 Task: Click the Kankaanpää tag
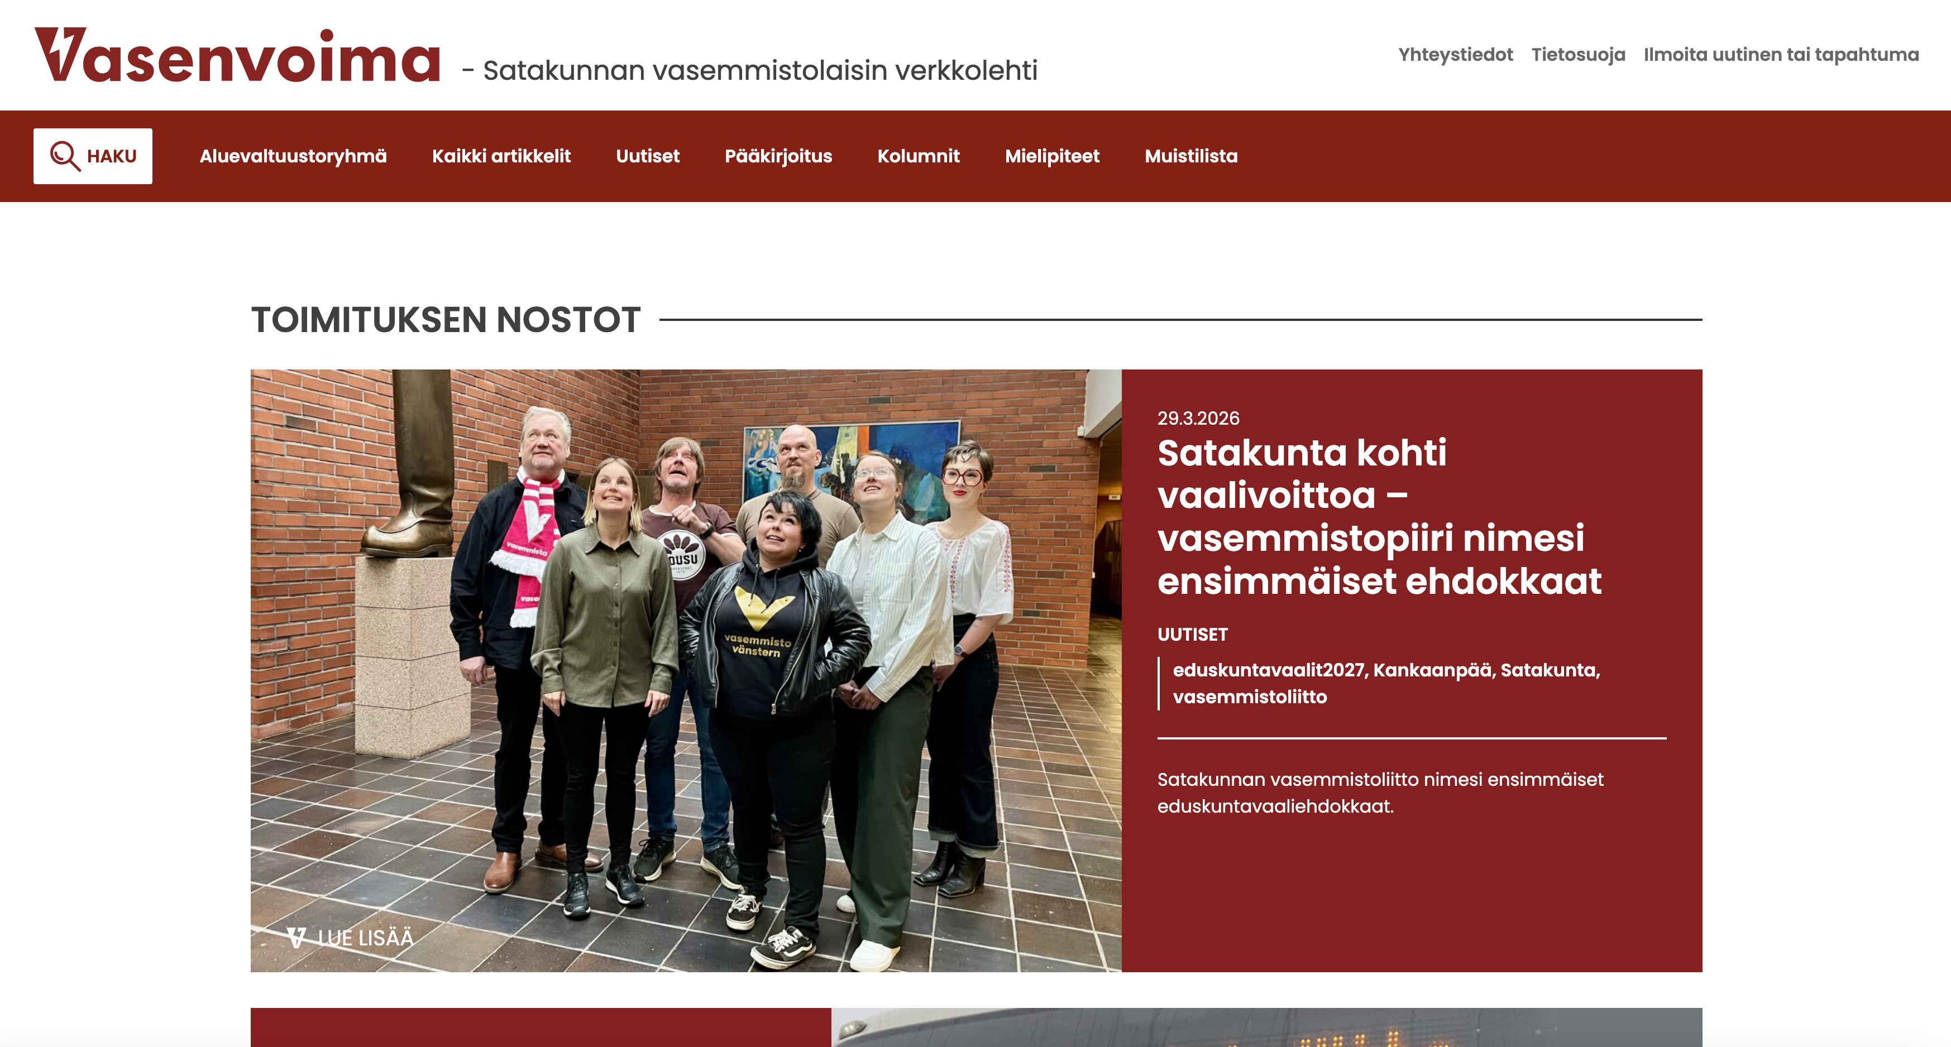pos(1432,670)
